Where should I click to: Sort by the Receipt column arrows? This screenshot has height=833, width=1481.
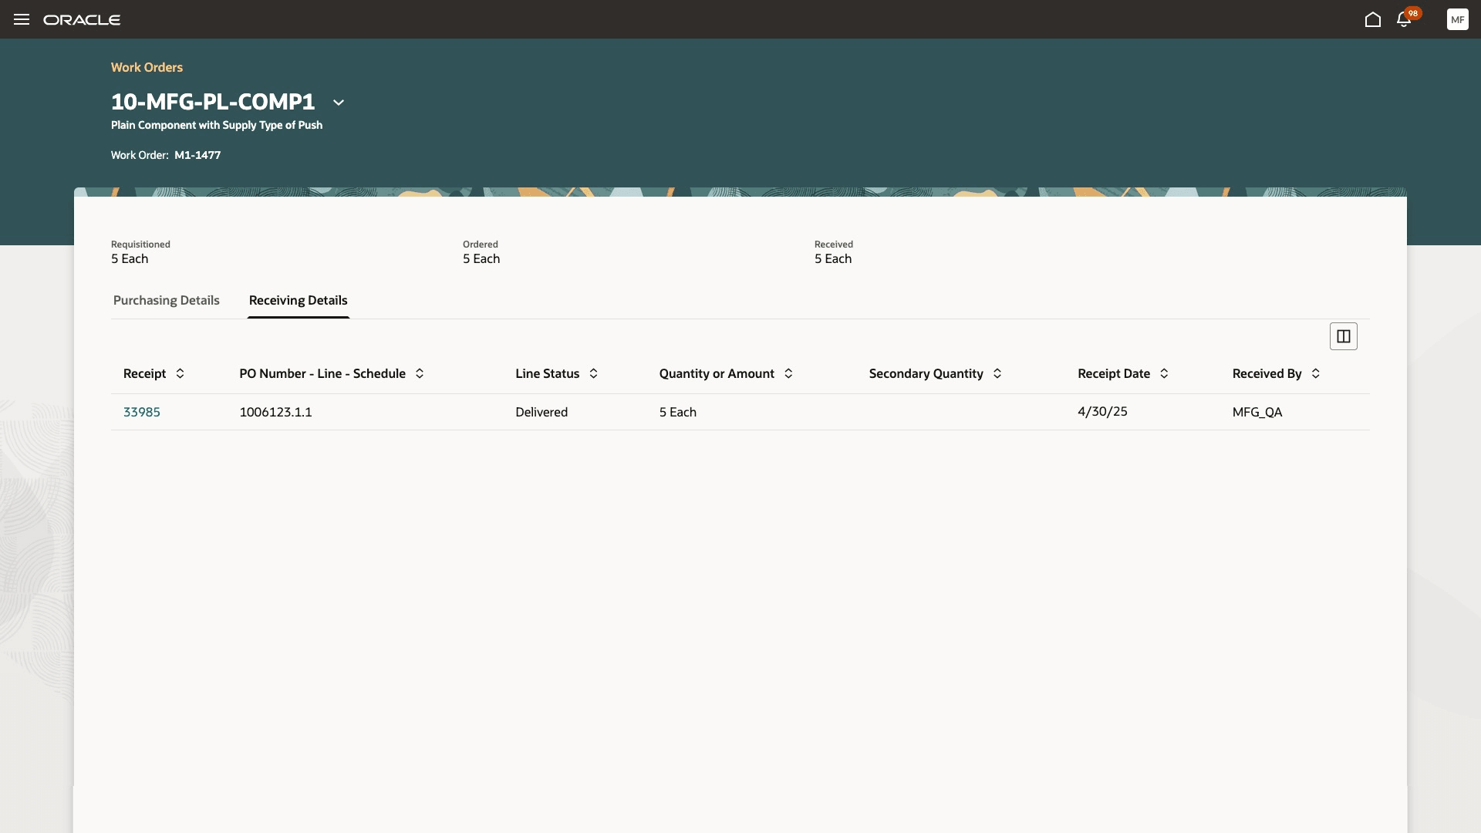pyautogui.click(x=180, y=373)
